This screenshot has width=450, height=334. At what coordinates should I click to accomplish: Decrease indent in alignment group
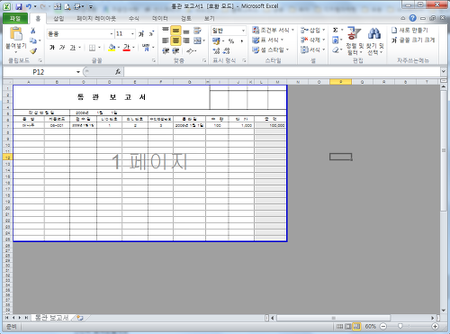(166, 51)
